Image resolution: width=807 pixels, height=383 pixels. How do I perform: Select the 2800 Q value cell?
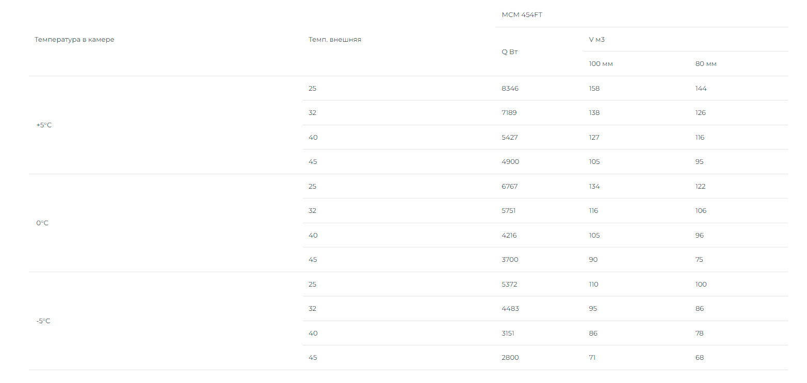click(x=510, y=358)
